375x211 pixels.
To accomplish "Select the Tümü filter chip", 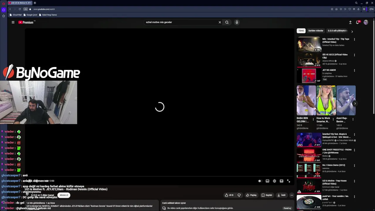I will (301, 31).
